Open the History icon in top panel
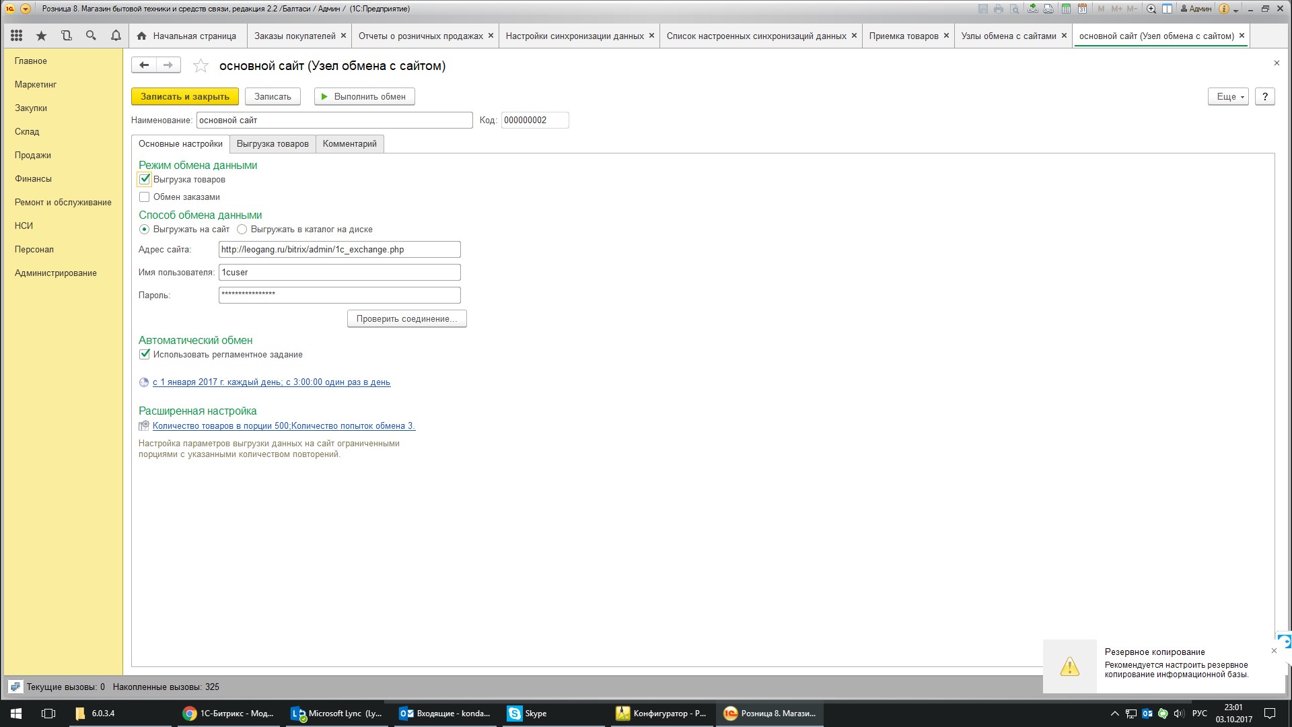1292x727 pixels. click(x=66, y=36)
